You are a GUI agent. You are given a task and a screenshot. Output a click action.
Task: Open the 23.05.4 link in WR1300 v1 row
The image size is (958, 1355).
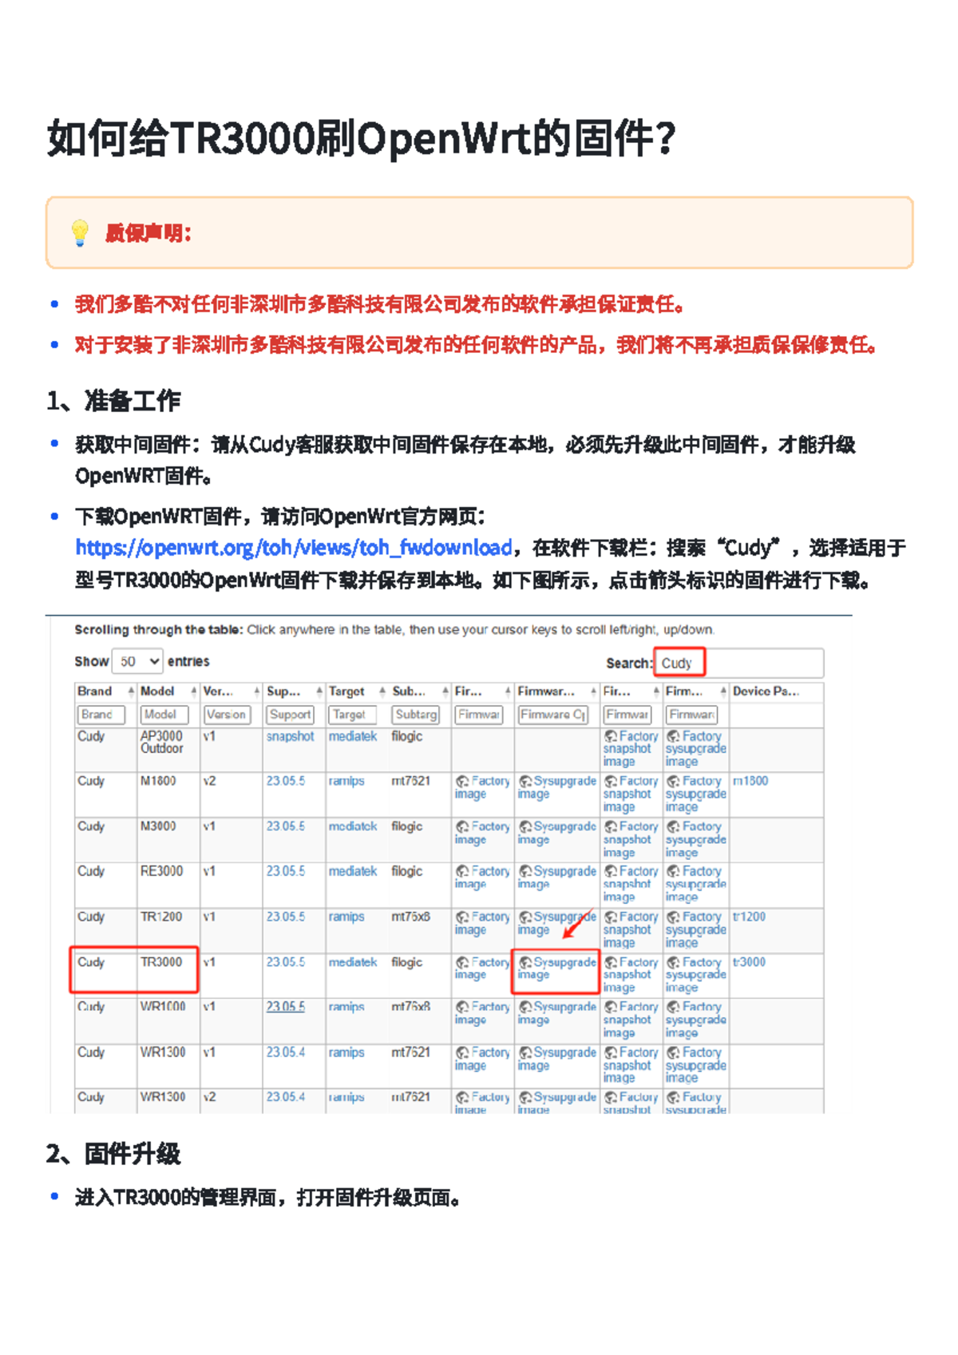tap(285, 1052)
